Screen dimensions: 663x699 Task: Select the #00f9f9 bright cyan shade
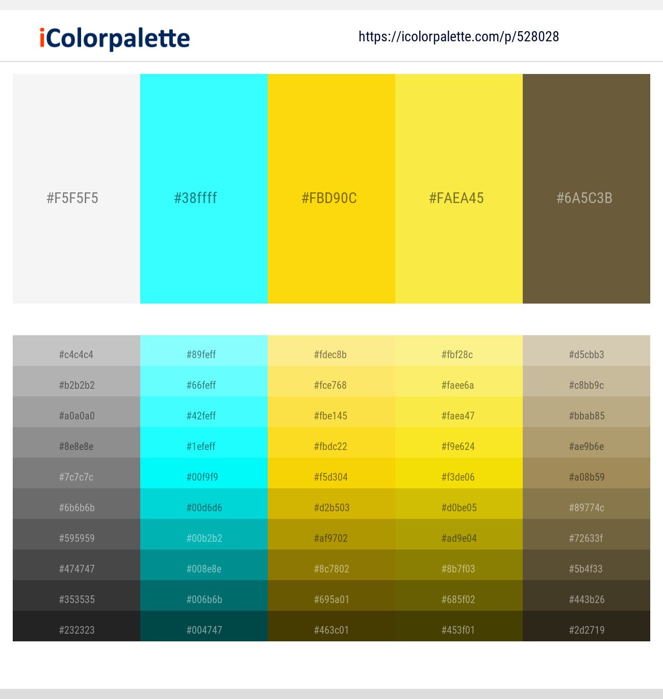203,477
